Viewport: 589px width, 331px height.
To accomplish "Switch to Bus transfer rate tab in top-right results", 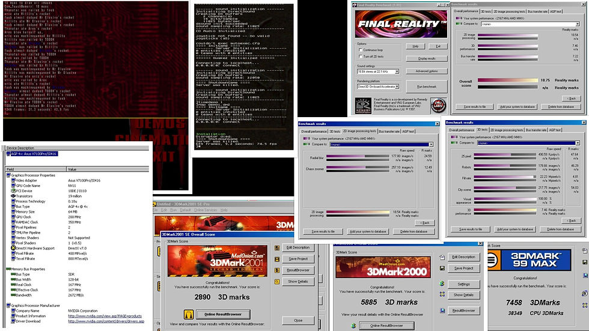I will click(537, 11).
